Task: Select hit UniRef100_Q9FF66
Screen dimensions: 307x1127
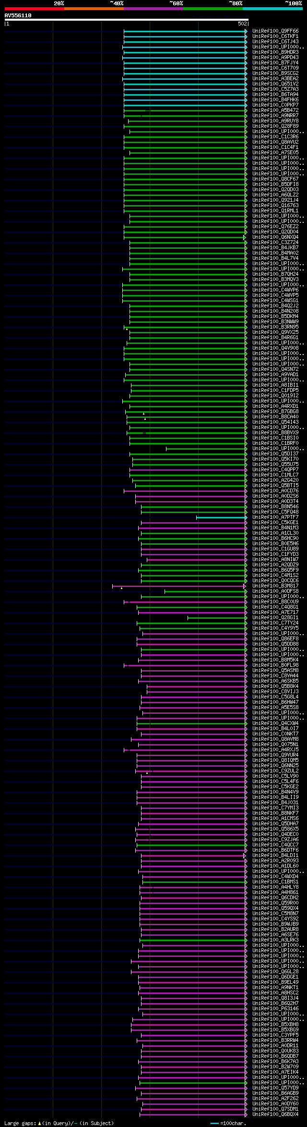Action: tap(275, 31)
